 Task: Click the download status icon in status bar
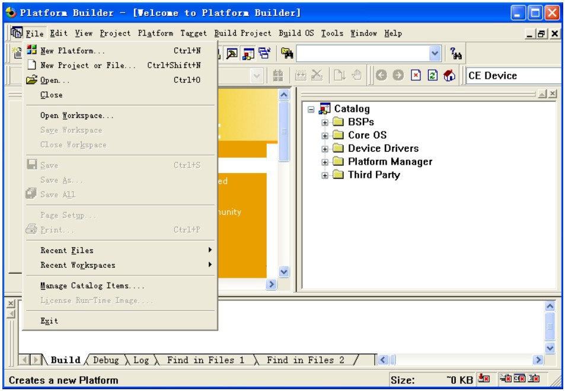tap(484, 379)
